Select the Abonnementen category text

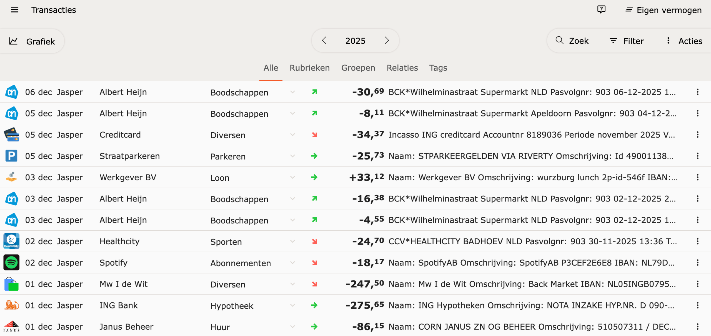click(x=241, y=263)
